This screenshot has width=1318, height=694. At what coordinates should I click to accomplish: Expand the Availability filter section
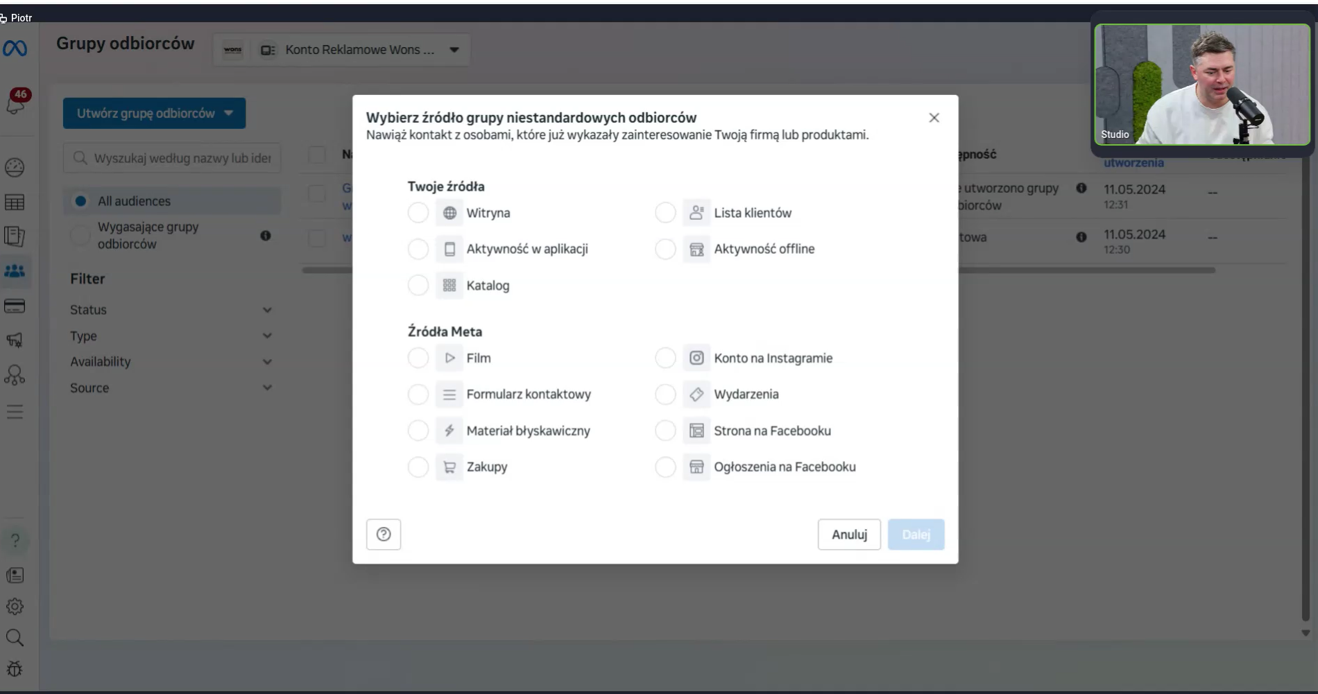[171, 362]
